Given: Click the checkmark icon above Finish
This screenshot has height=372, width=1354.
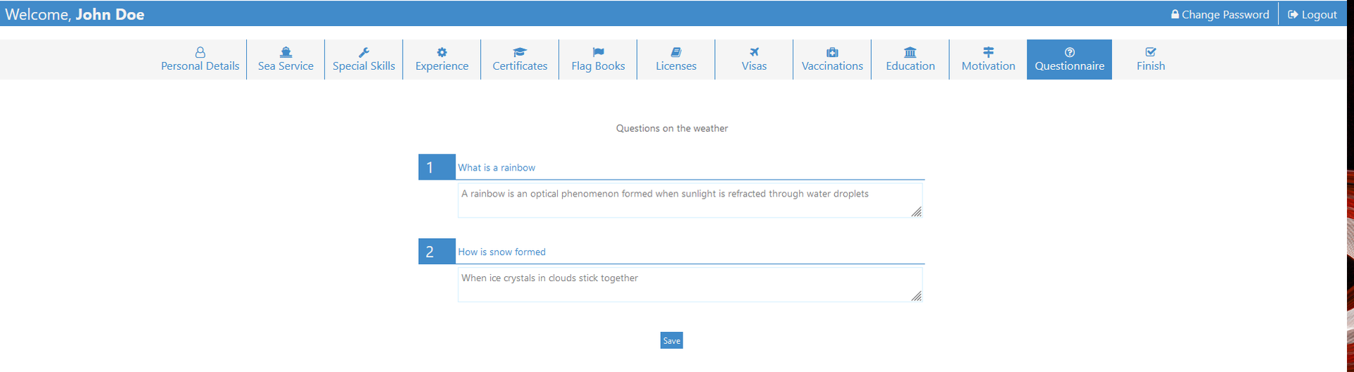Looking at the screenshot, I should 1151,52.
